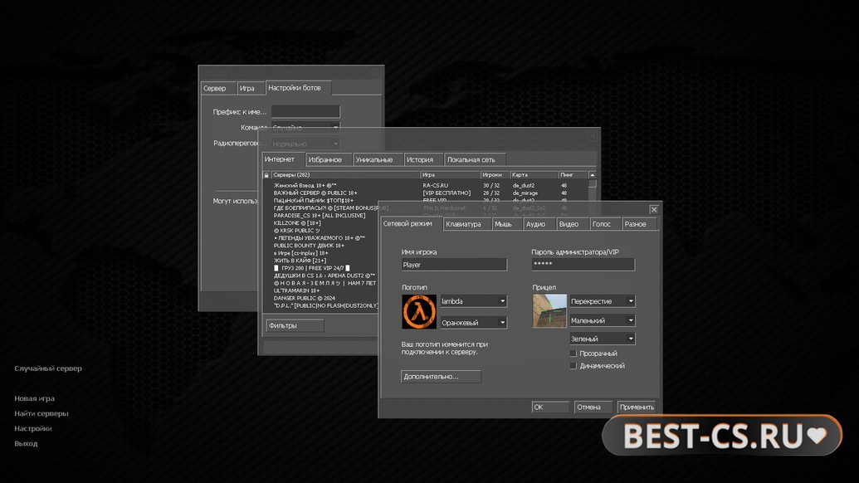Open the Оранжевый logo color dropdown
Screen dimensions: 859x483
click(474, 323)
